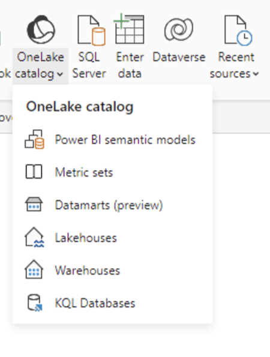Click the OneLake catalog globe icon

click(41, 29)
